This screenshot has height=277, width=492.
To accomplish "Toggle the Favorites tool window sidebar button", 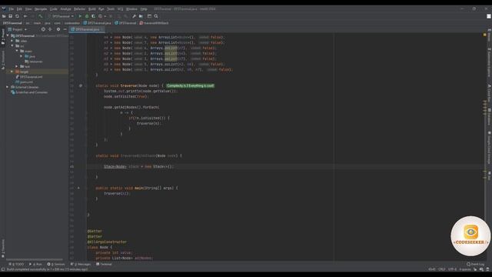I will coord(3,248).
